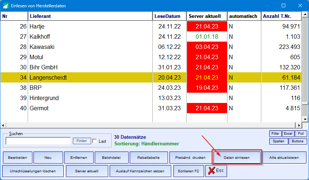
Task: Click the red X Esc button
Action: [216, 171]
